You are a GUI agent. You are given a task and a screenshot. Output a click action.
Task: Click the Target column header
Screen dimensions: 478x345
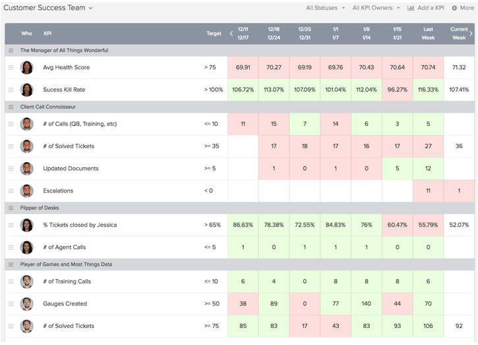coord(214,34)
